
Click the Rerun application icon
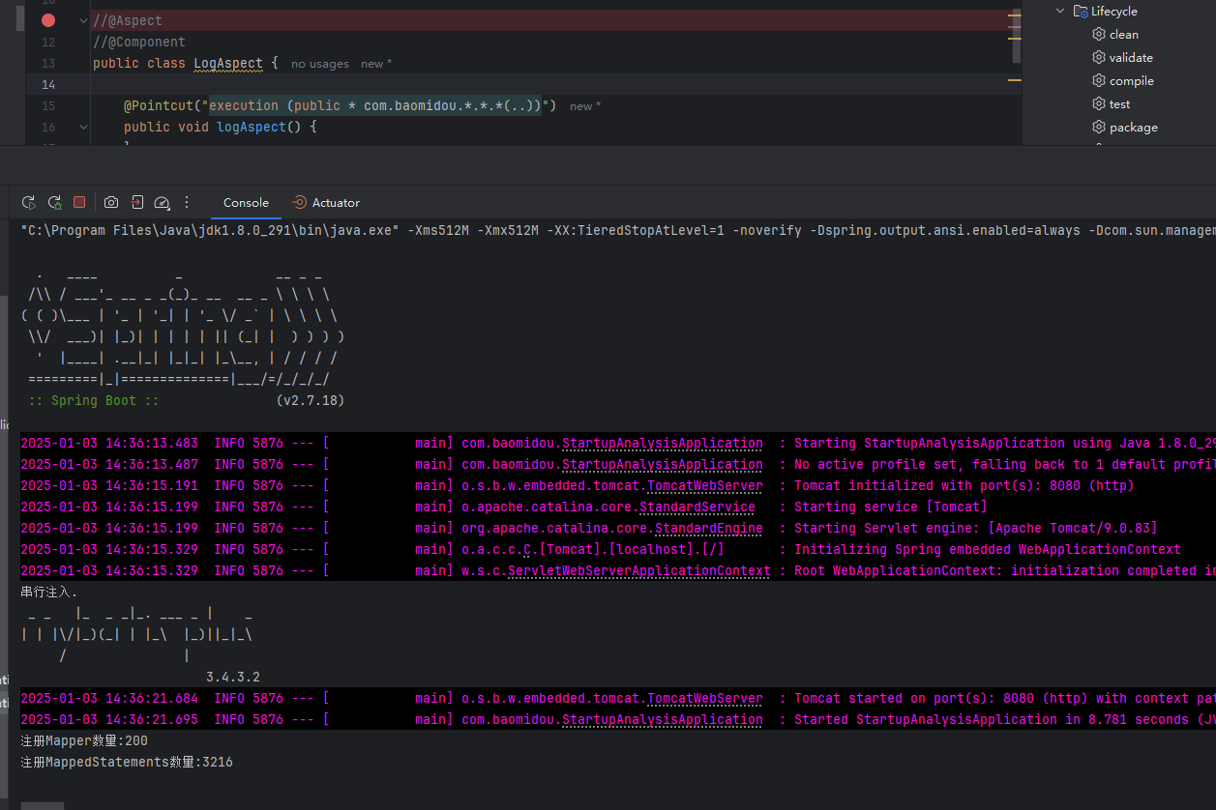[x=29, y=203]
